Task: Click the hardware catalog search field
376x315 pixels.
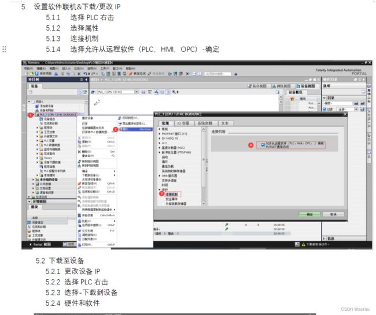Action: coord(338,103)
